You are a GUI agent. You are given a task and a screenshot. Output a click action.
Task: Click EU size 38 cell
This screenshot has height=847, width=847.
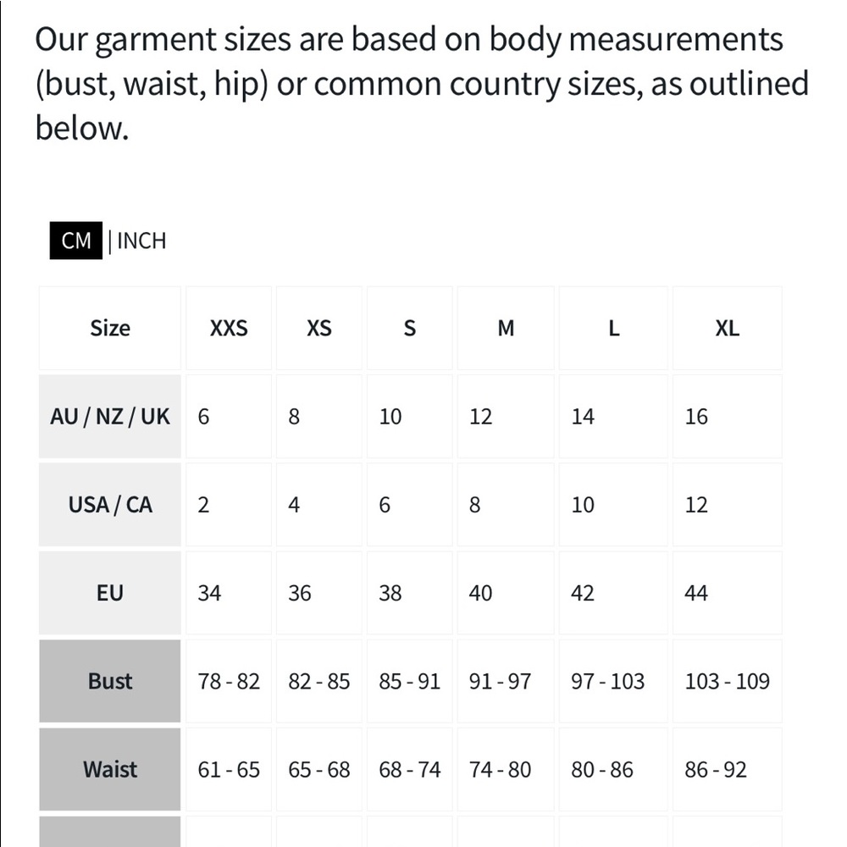409,593
